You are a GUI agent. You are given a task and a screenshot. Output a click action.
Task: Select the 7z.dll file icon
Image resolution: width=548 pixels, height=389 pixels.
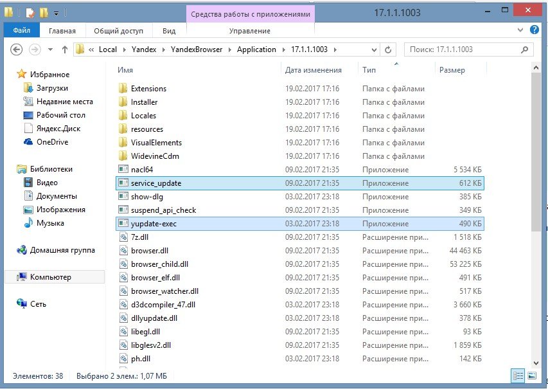[123, 237]
